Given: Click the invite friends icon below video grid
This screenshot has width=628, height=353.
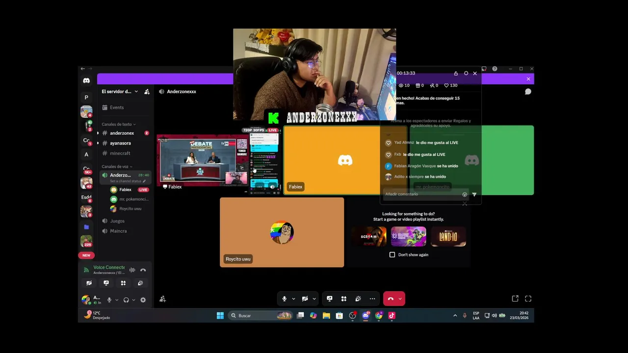Looking at the screenshot, I should click(x=162, y=299).
